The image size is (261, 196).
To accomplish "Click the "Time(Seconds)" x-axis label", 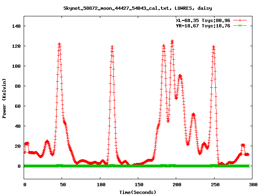I will [x=138, y=192].
